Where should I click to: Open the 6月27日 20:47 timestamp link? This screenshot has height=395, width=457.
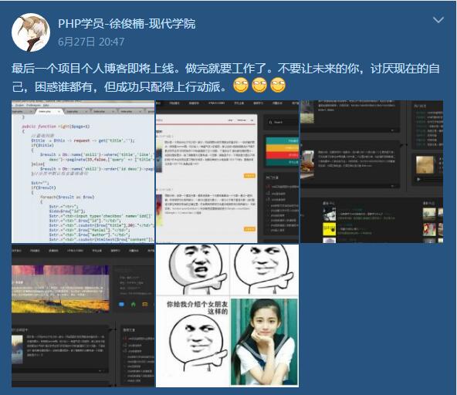tap(91, 42)
